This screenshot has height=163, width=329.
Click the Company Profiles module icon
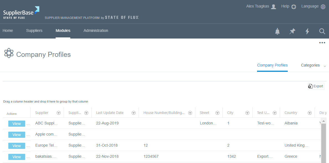(9, 53)
